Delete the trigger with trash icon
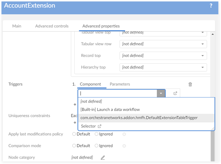The image size is (221, 164). (190, 85)
